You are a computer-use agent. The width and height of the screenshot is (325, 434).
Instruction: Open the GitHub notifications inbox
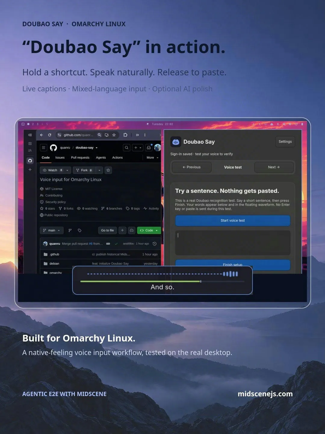tap(149, 148)
